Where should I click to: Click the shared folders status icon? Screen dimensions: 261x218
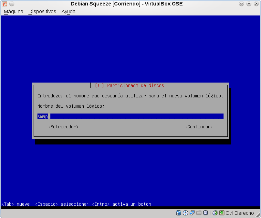[199, 213]
